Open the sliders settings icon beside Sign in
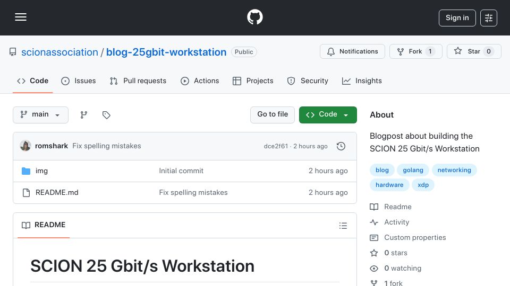The width and height of the screenshot is (510, 286). coord(489,18)
